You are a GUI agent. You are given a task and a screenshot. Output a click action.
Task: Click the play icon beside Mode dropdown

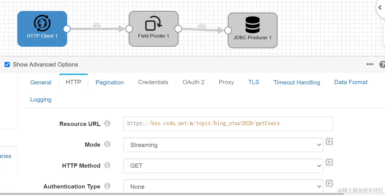(x=329, y=141)
